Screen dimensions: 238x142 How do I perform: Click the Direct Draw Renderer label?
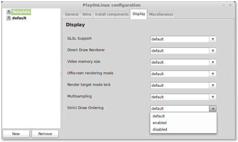coord(86,50)
